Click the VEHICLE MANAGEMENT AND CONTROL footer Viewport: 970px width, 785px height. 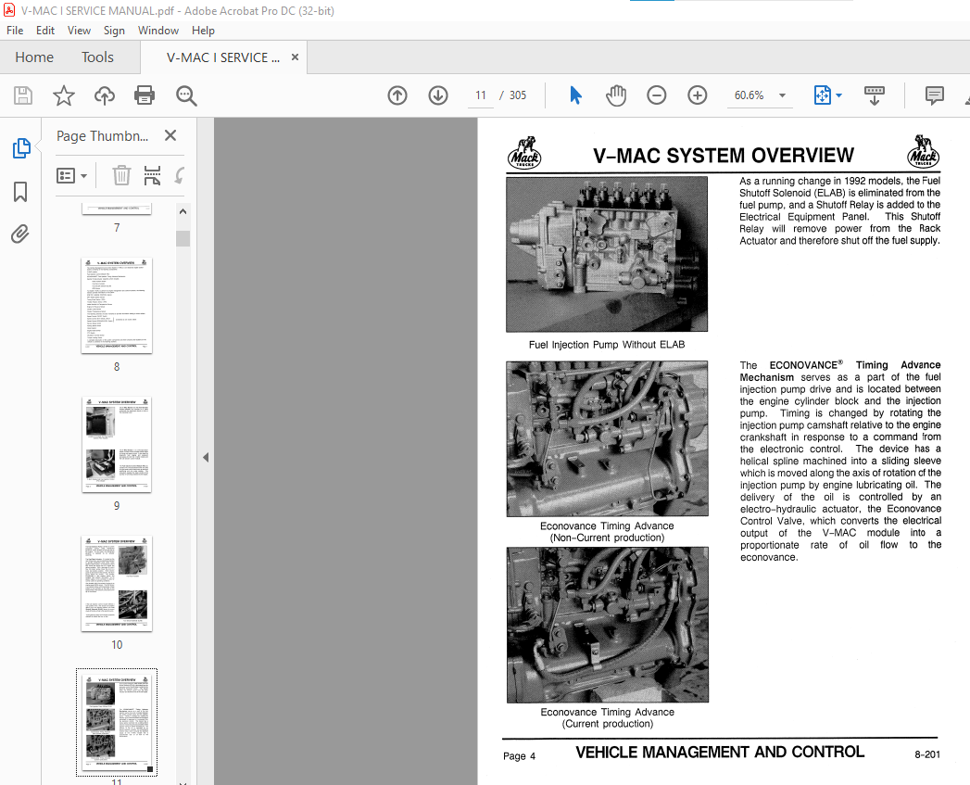point(720,753)
